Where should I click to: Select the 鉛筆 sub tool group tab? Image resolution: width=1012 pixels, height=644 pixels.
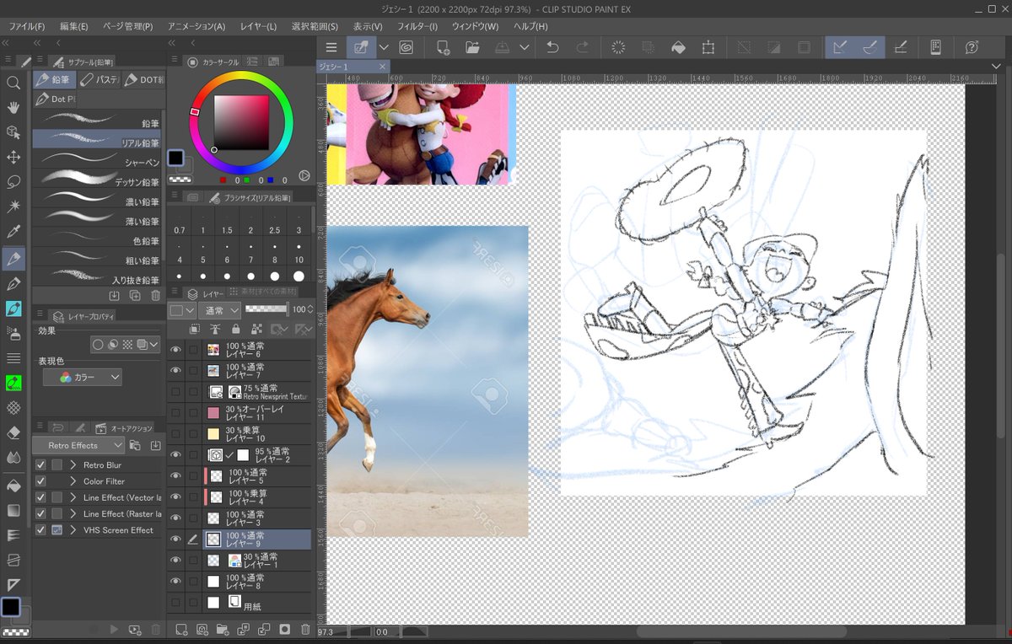tap(54, 80)
